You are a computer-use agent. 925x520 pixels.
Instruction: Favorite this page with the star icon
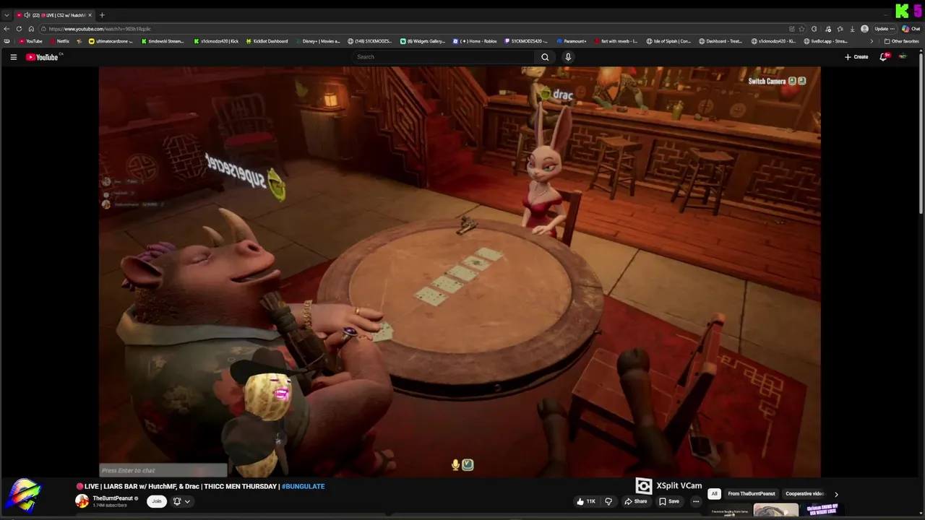tap(801, 29)
